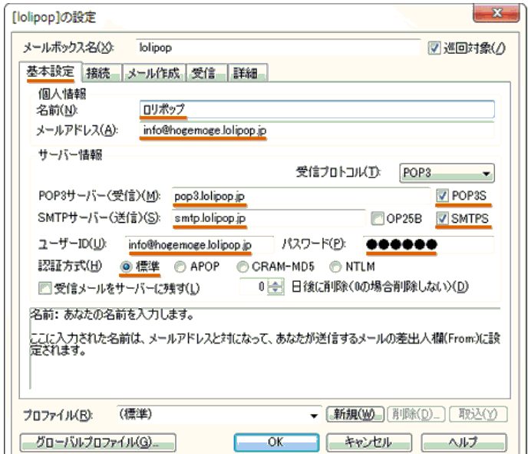Image resolution: width=528 pixels, height=454 pixels.
Task: Toggle the 巡回対象 checkbox
Action: click(x=434, y=48)
